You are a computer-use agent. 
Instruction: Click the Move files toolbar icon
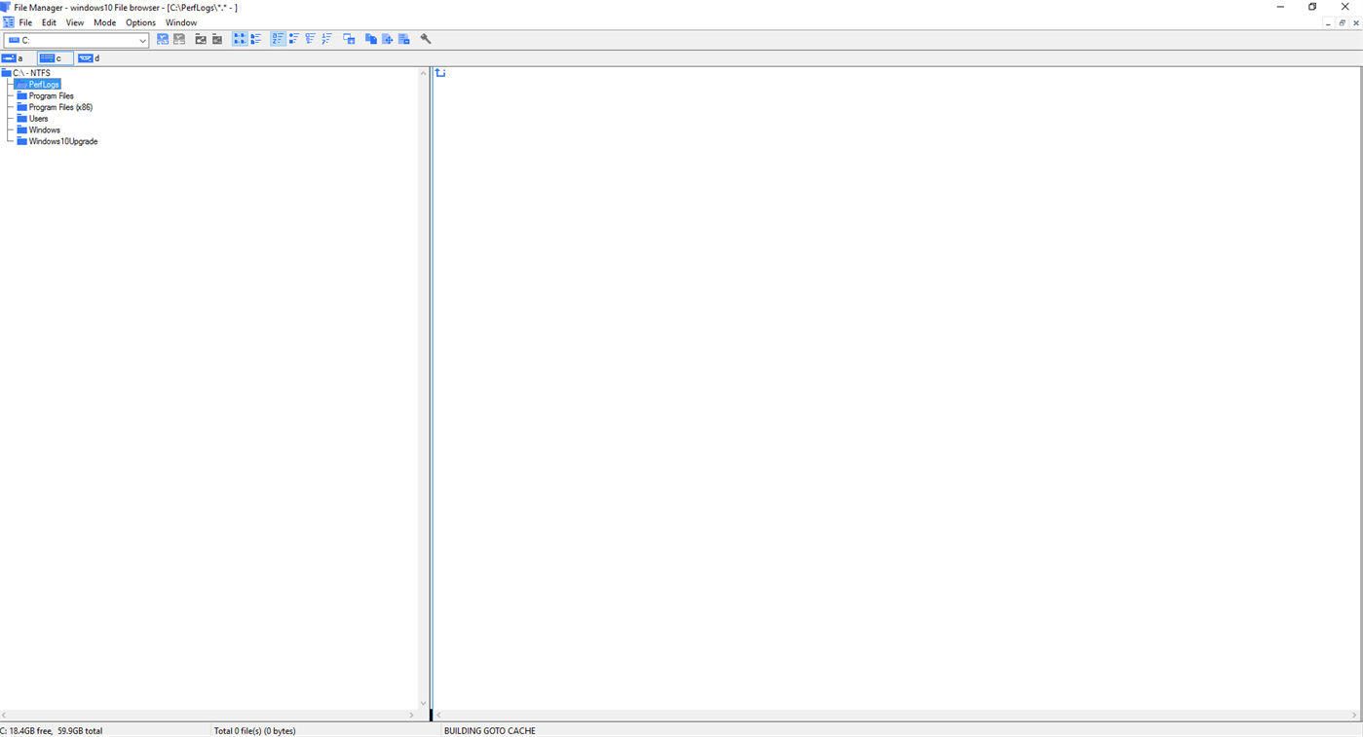coord(388,39)
